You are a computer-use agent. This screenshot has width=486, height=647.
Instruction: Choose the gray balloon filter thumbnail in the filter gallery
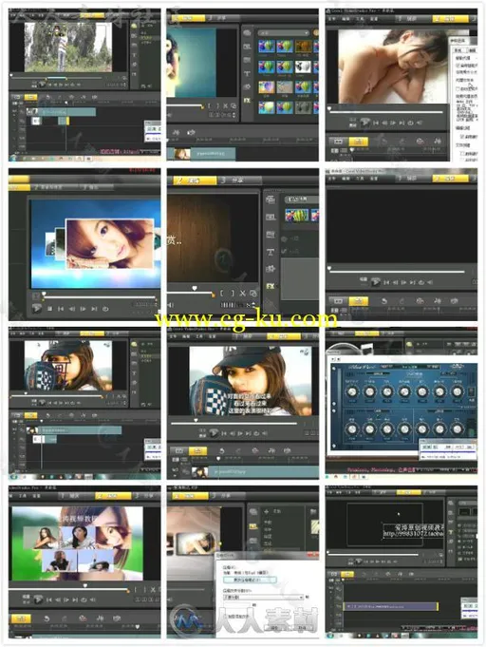click(303, 107)
